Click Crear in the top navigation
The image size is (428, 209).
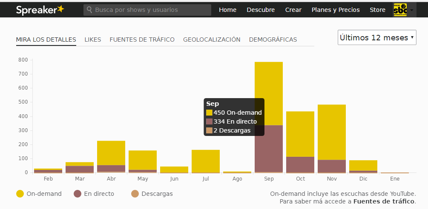[293, 10]
